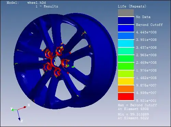Click the Beyond Cutoff legend label
This screenshot has width=171, height=127.
pos(149,25)
